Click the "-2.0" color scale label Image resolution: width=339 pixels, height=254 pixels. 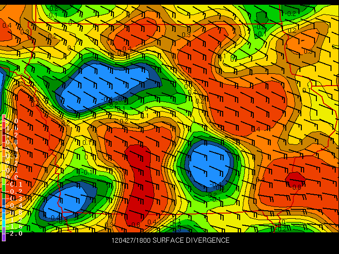tap(14, 233)
